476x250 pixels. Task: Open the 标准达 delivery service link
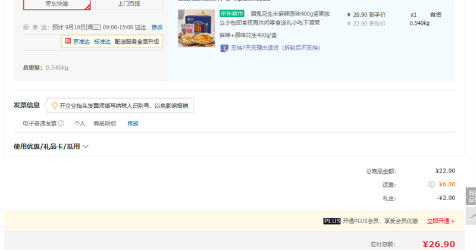[101, 42]
